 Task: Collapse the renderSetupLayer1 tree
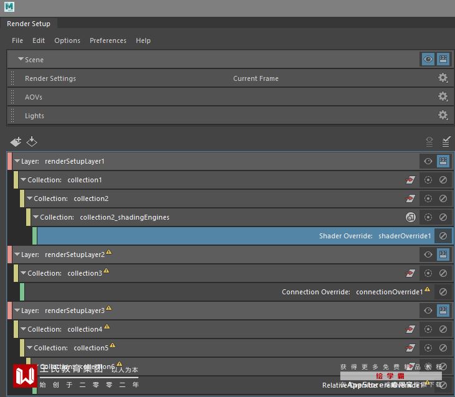(x=17, y=161)
